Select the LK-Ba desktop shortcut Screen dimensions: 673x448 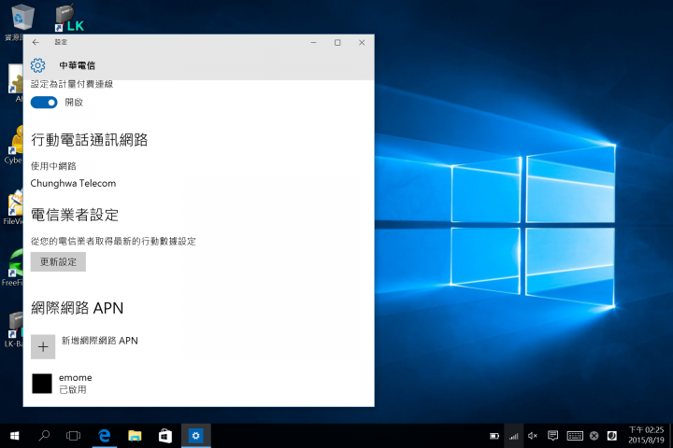[14, 329]
